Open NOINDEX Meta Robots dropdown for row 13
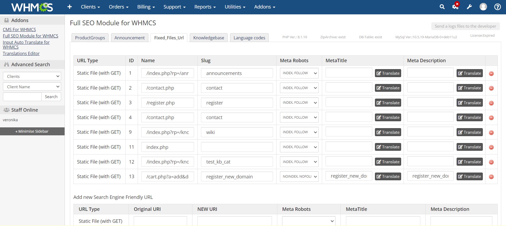Screen dimensions: 506x226 [x=299, y=176]
